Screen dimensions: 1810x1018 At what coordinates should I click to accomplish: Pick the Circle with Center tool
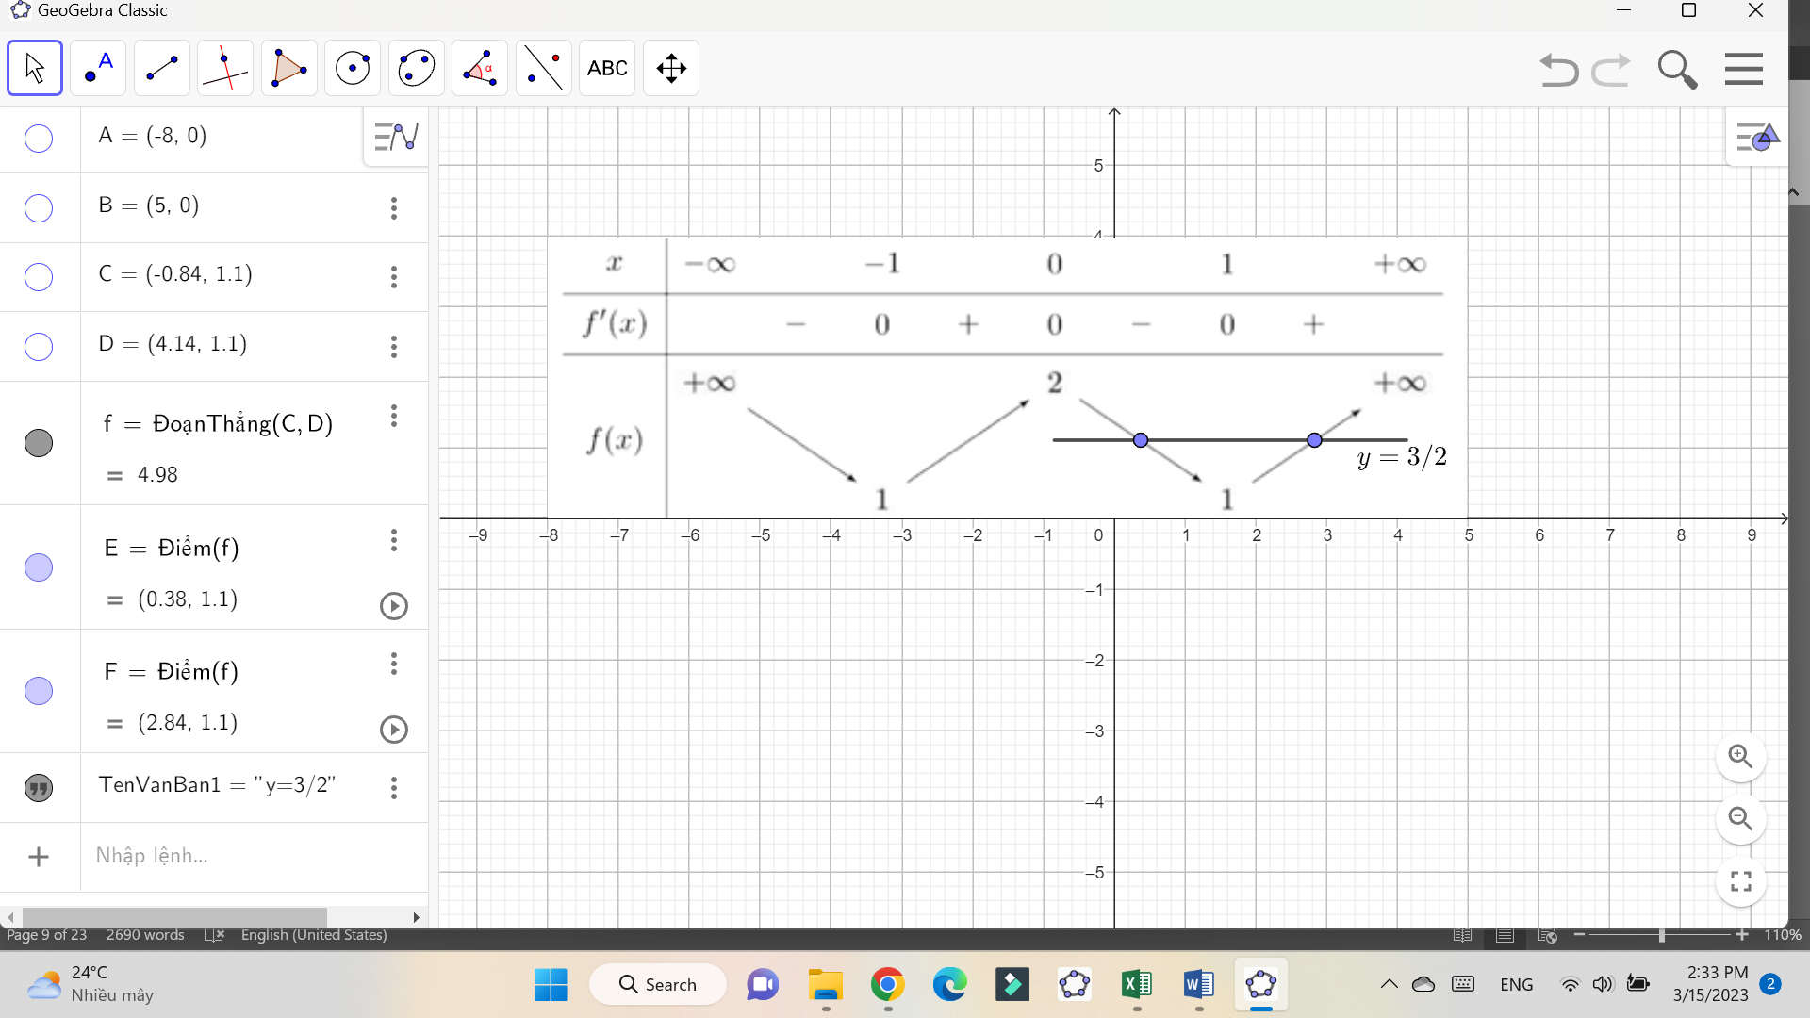[x=353, y=68]
